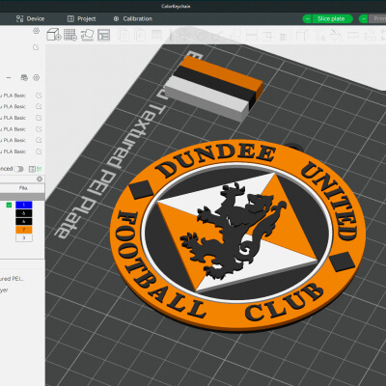Screen dimensions: 386x386
Task: Toggle the Advanced settings switch
Action: tap(18, 169)
